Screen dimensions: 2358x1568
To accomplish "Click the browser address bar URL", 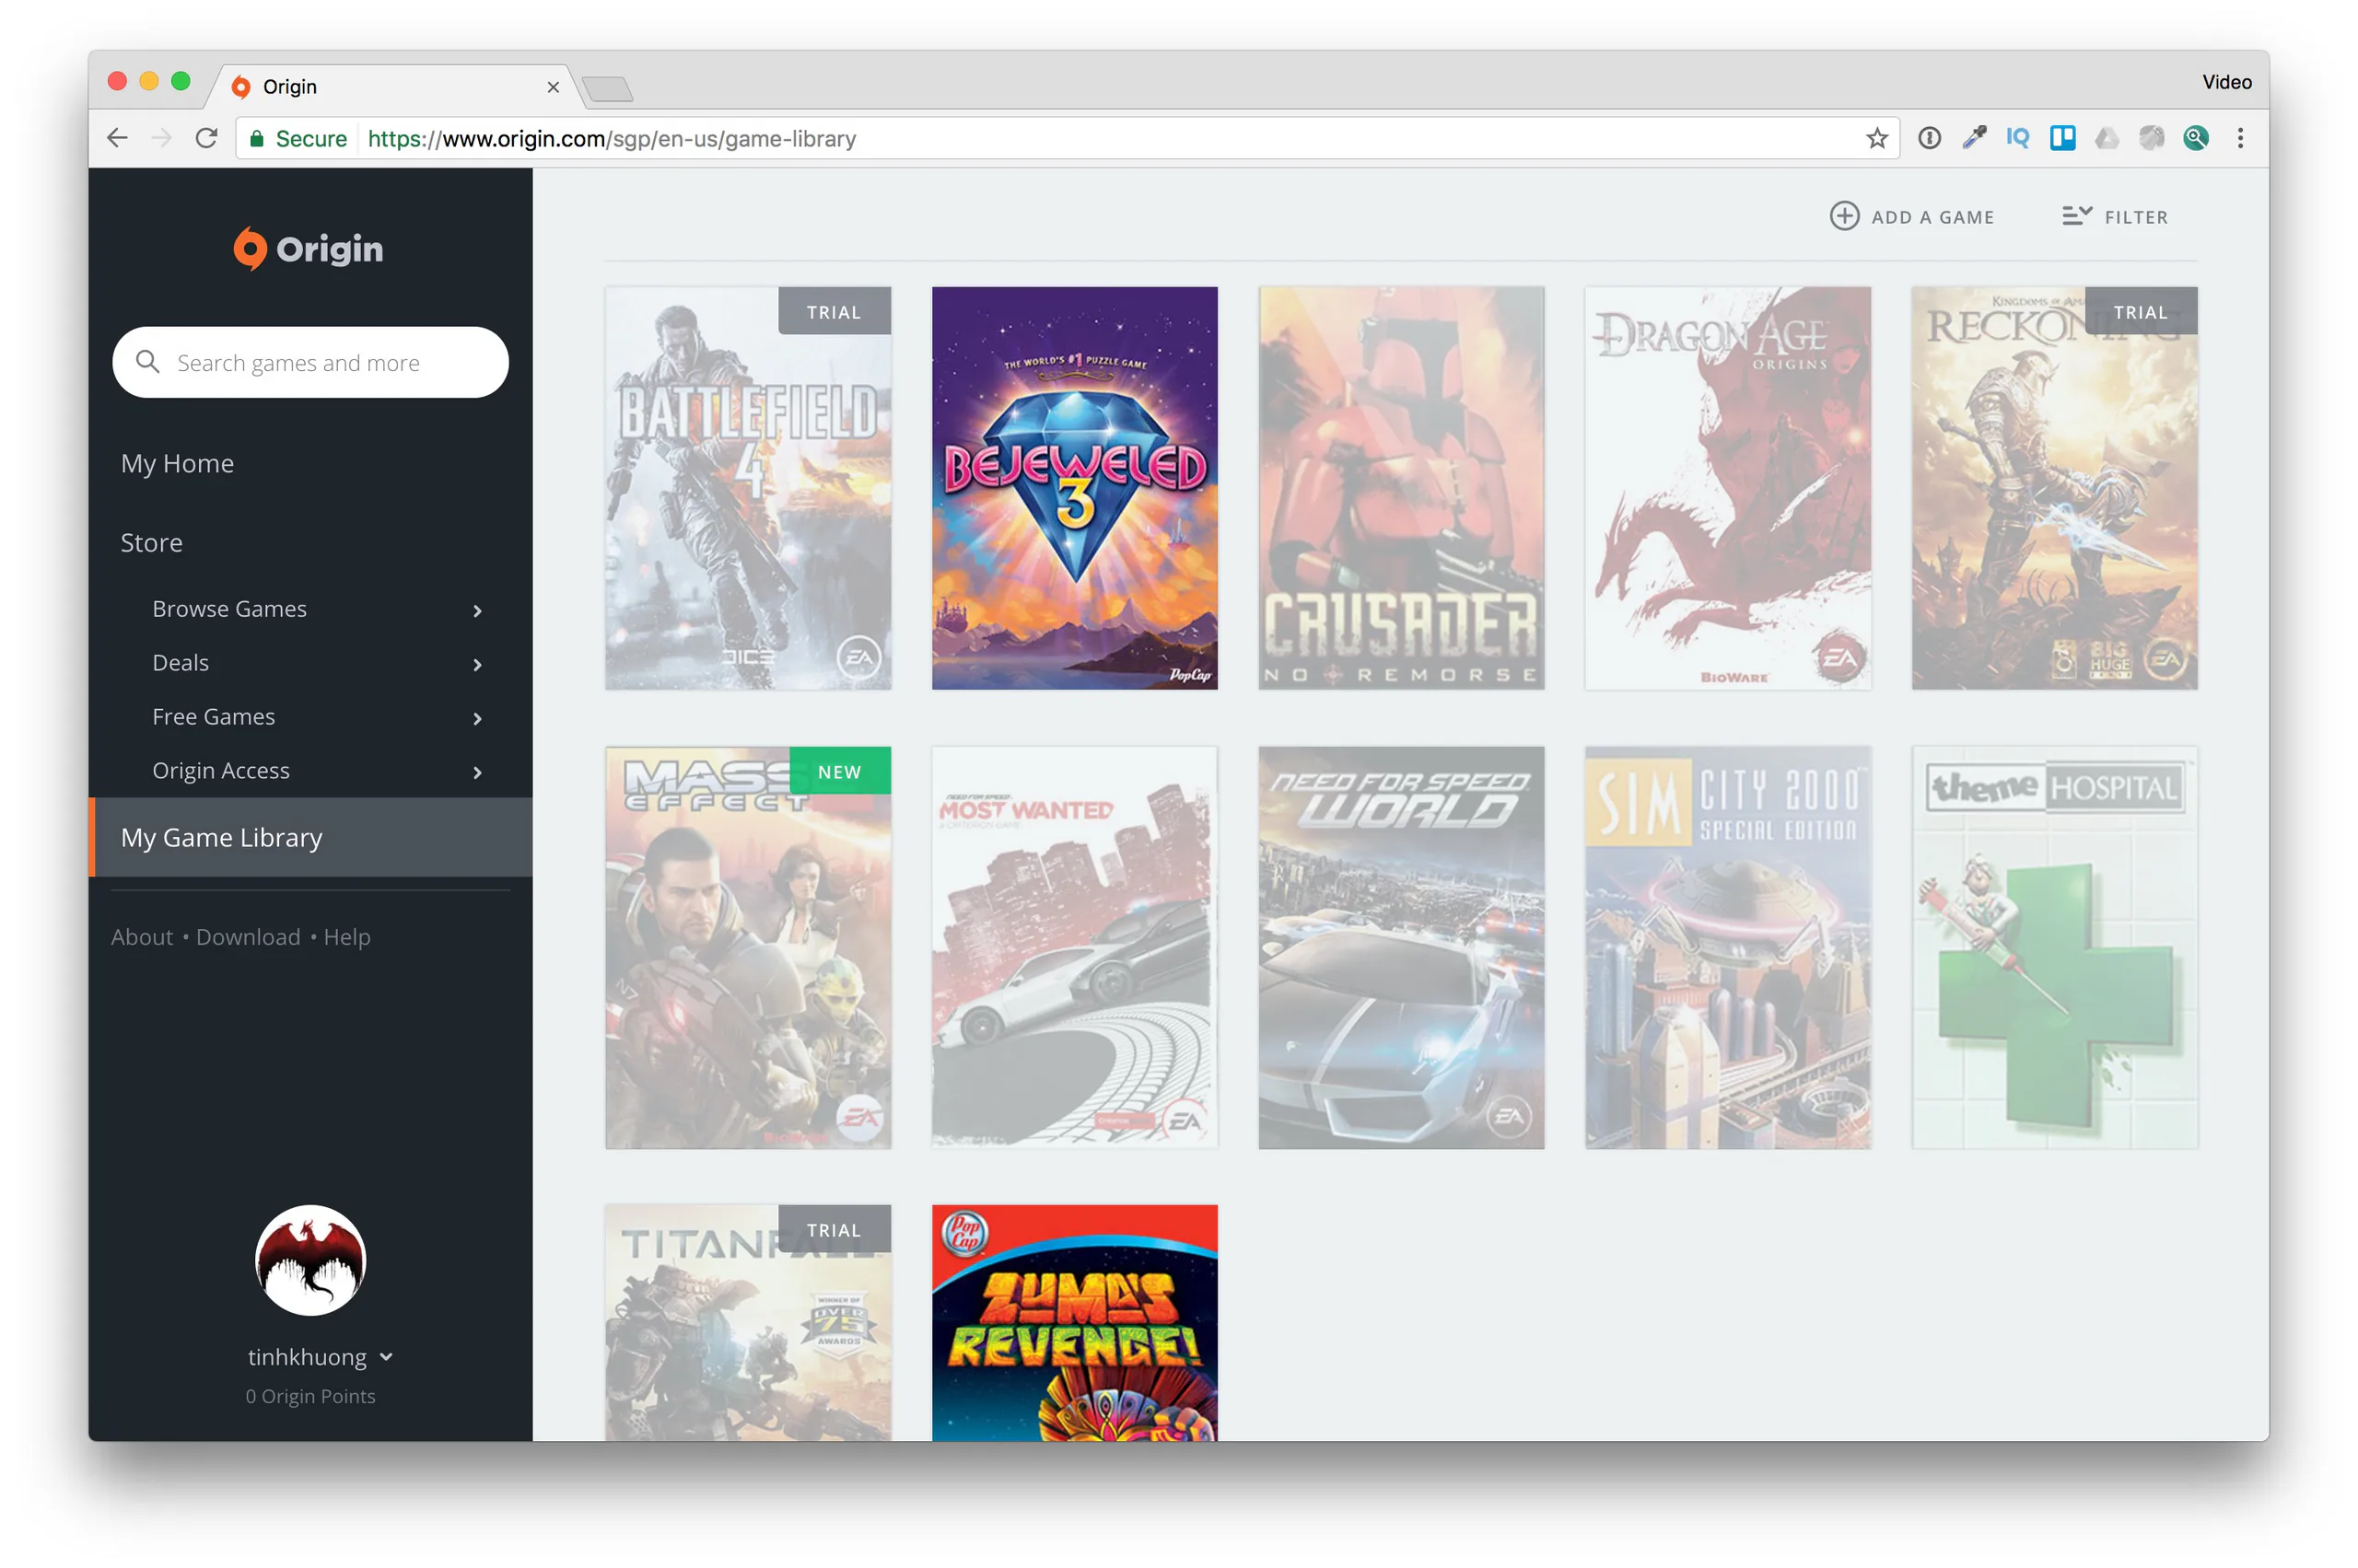I will coord(612,138).
